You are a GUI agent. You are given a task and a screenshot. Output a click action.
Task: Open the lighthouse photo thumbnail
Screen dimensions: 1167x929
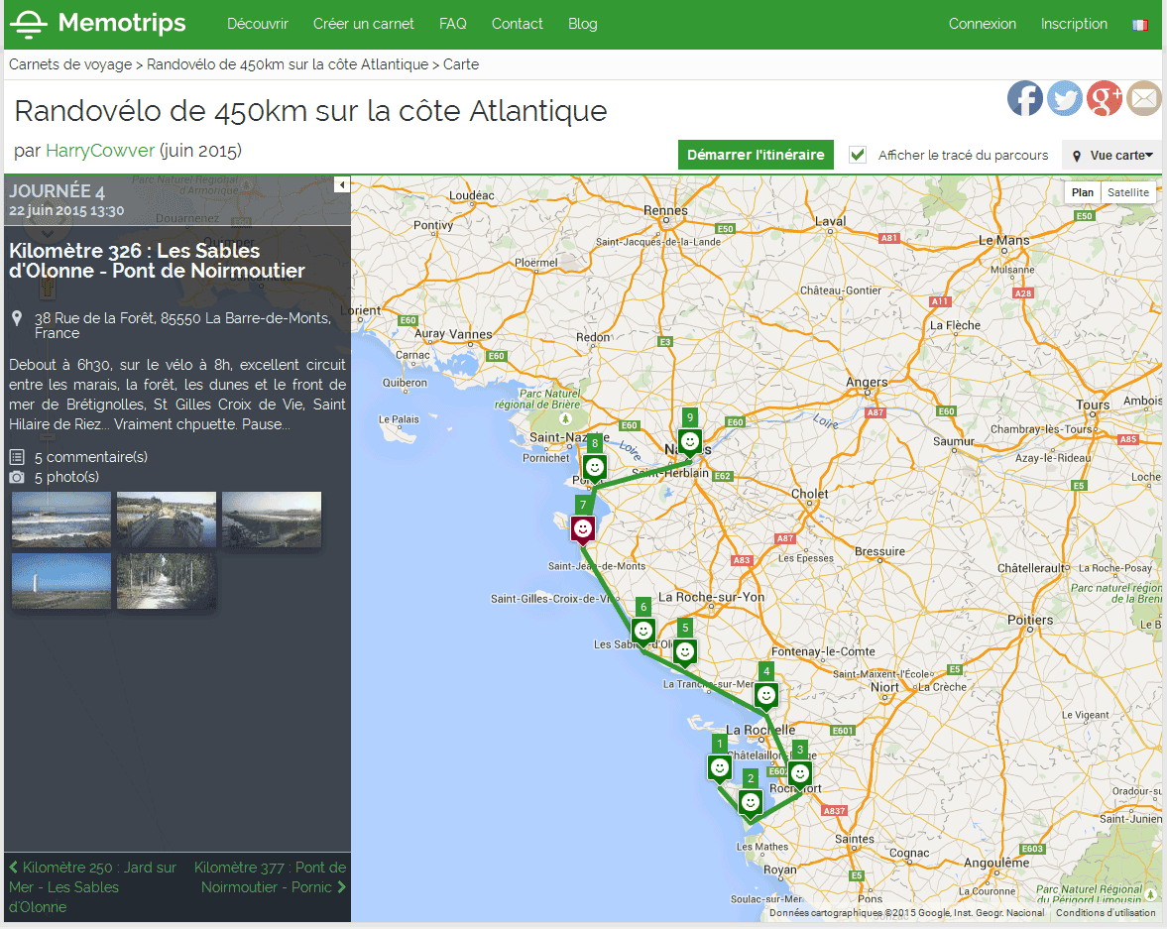click(61, 581)
